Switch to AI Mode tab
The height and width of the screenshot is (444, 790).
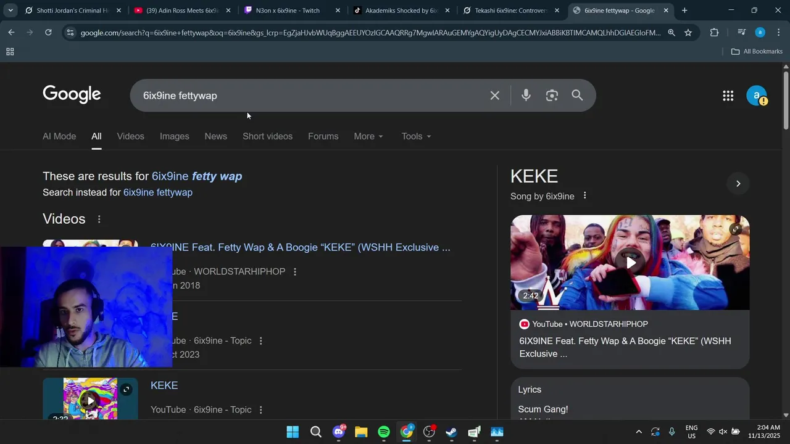click(x=59, y=136)
